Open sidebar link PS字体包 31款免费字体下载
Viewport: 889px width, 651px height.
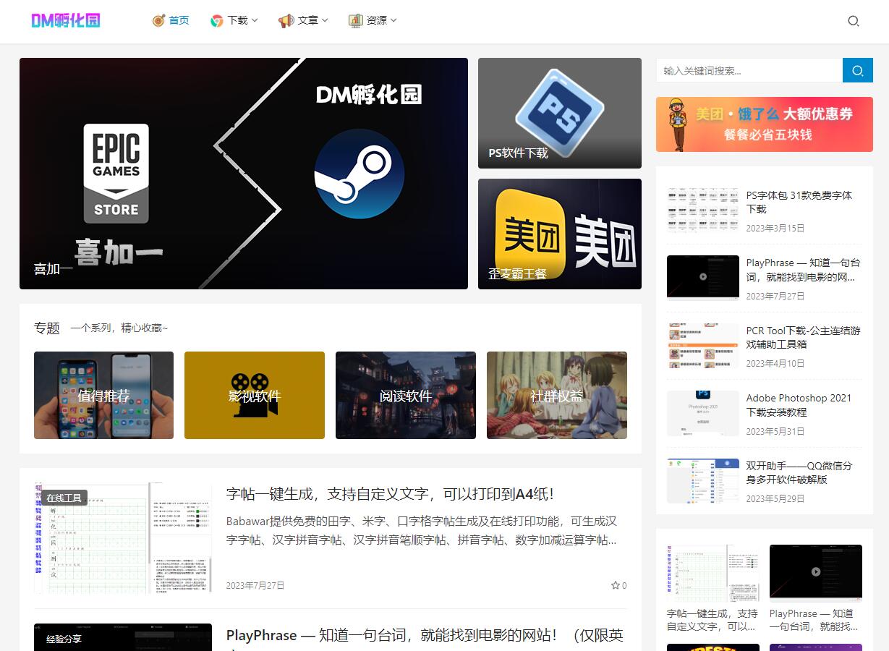click(799, 202)
